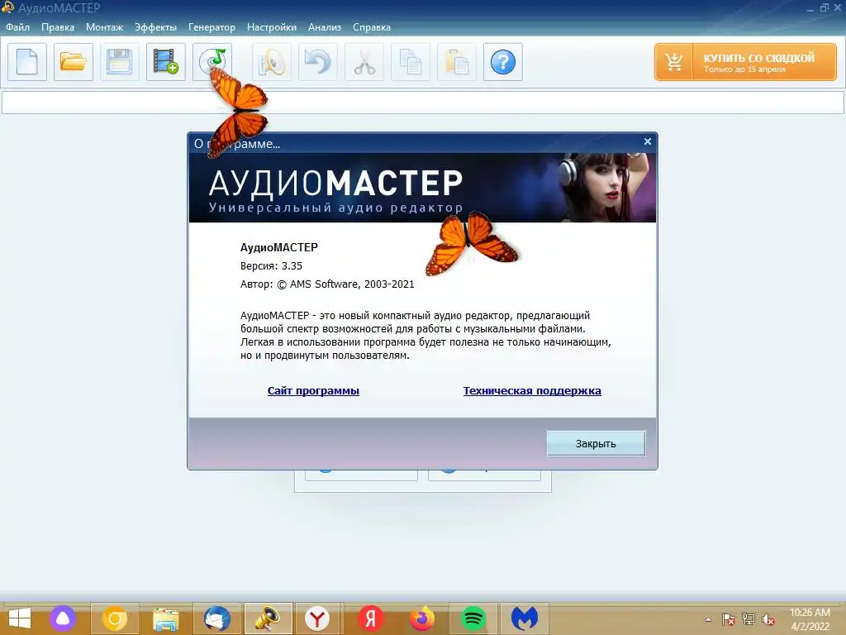The width and height of the screenshot is (846, 635).
Task: Follow the Техническая поддержка link
Action: [532, 390]
